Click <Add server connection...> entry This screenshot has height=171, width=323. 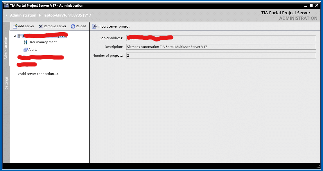pyautogui.click(x=38, y=74)
